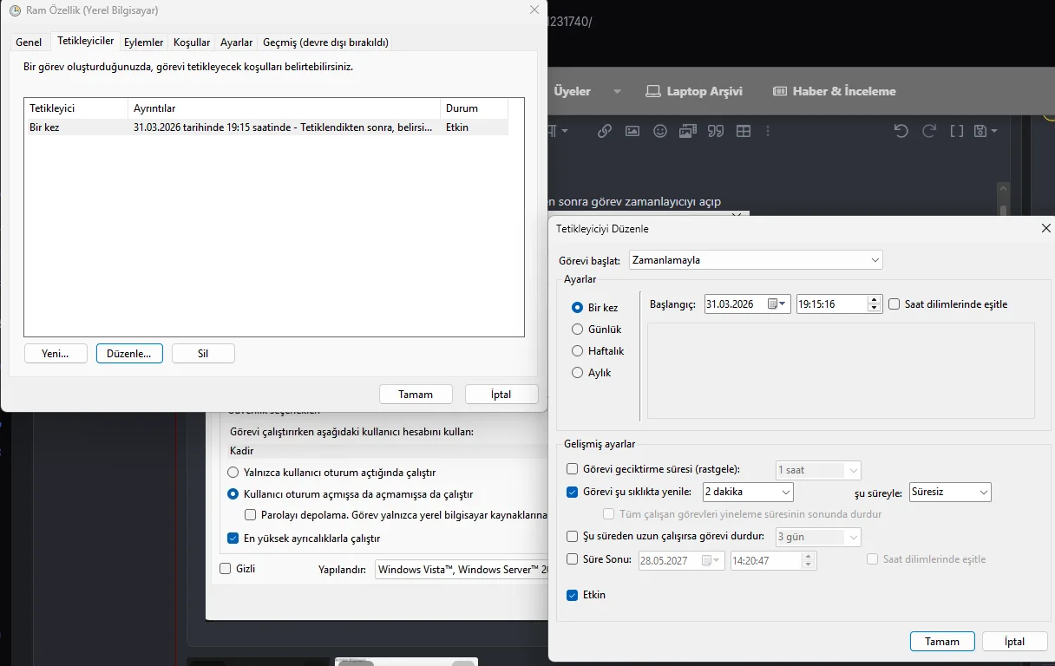Click the Sil button
This screenshot has height=666, width=1055.
[x=203, y=354]
